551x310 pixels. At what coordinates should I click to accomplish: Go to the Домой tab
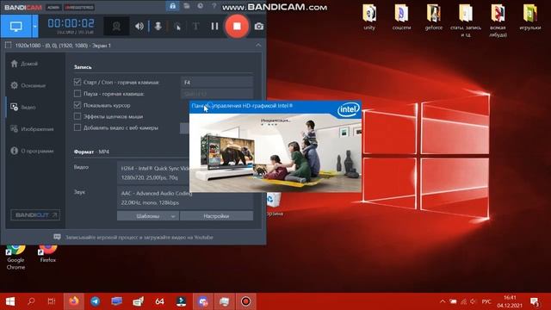(25, 64)
